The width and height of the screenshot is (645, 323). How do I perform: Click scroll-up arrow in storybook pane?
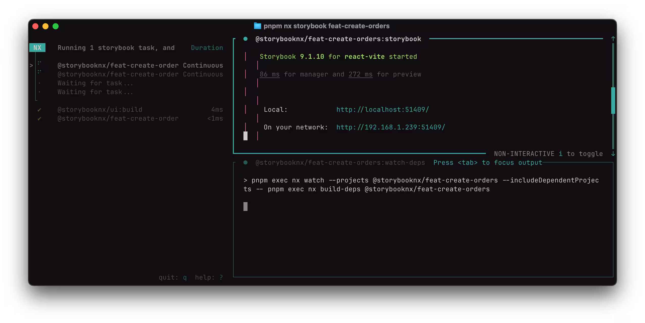pyautogui.click(x=613, y=39)
